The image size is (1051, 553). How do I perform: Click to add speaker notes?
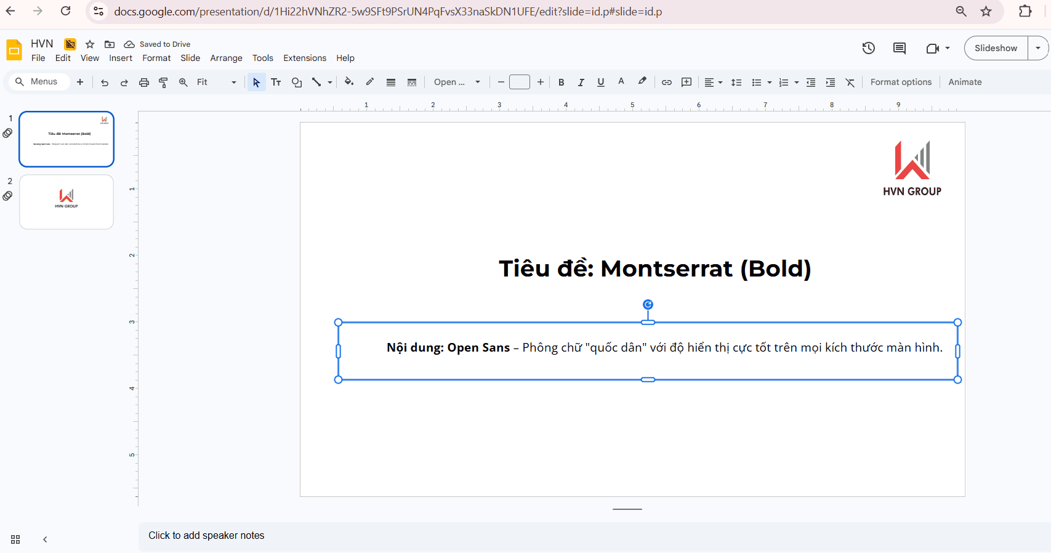tap(206, 536)
